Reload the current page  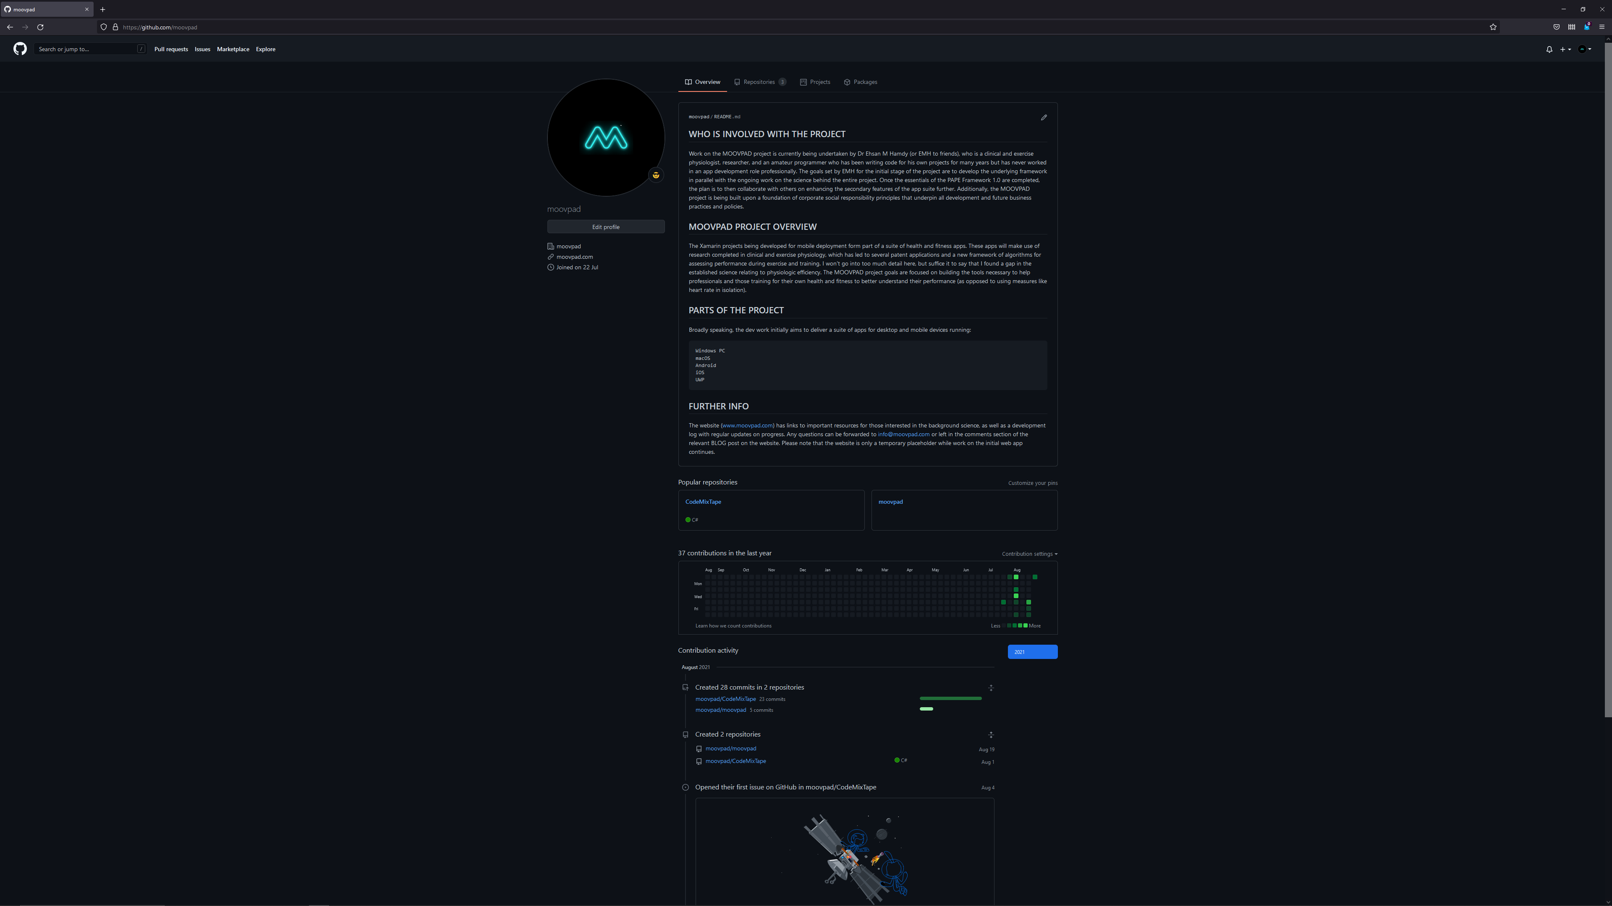coord(40,27)
